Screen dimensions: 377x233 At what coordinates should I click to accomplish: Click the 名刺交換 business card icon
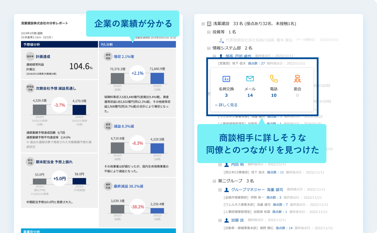click(226, 79)
